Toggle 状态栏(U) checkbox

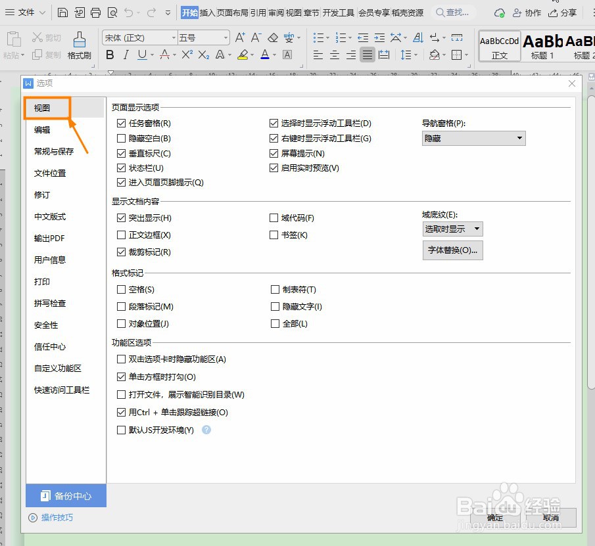(x=121, y=168)
